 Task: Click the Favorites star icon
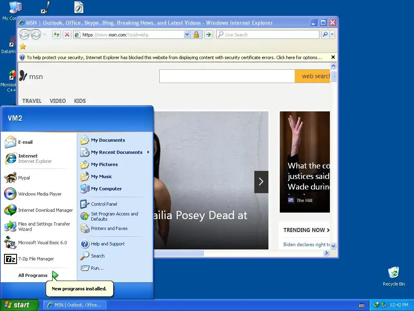click(23, 47)
